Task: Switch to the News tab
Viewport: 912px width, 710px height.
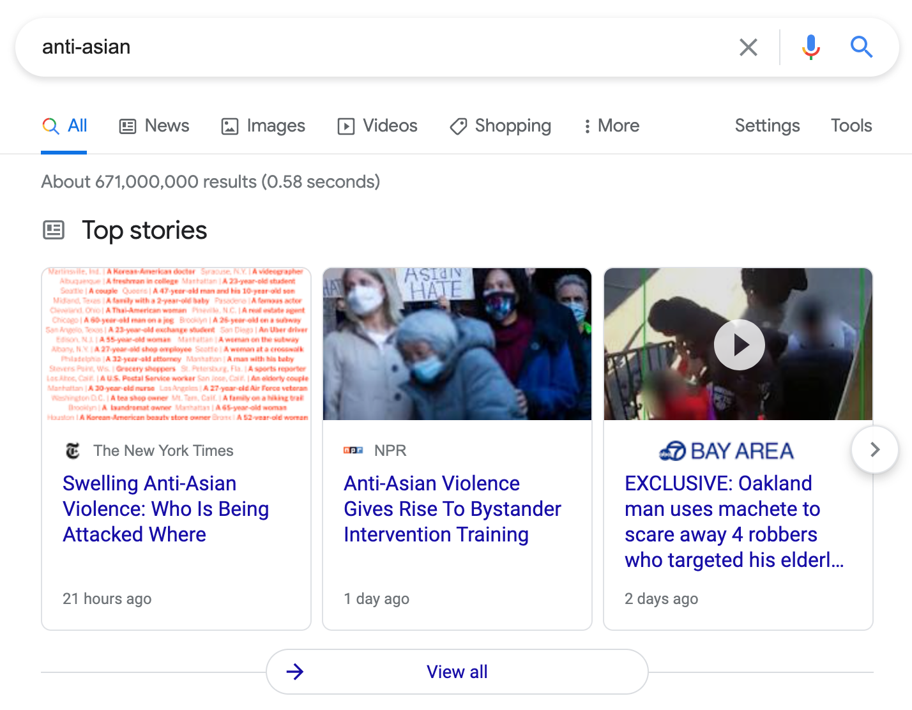Action: [155, 126]
